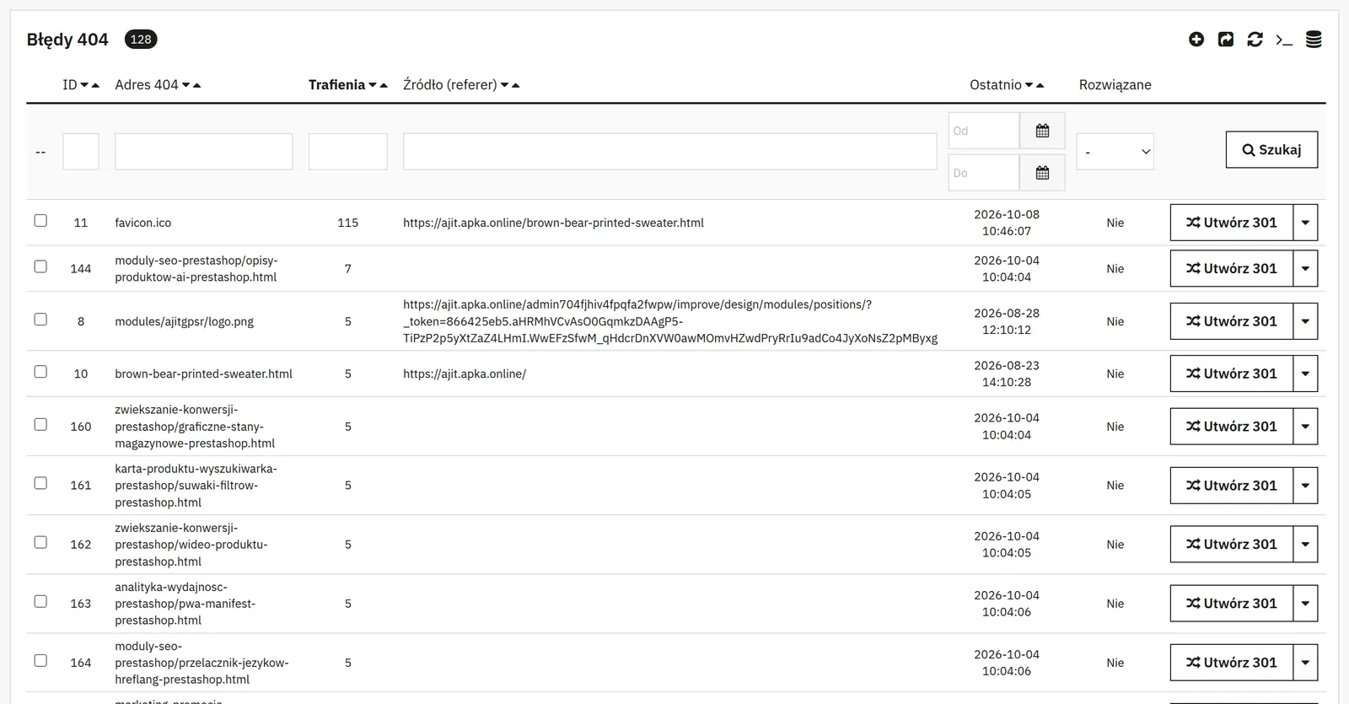Click the 'Od' date input field
The image size is (1349, 704).
click(984, 131)
